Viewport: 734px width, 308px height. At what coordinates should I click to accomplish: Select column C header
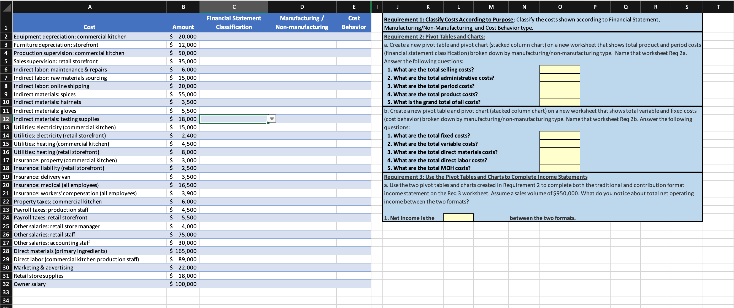point(234,7)
